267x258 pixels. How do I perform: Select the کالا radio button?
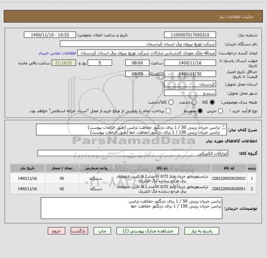tap(212, 102)
